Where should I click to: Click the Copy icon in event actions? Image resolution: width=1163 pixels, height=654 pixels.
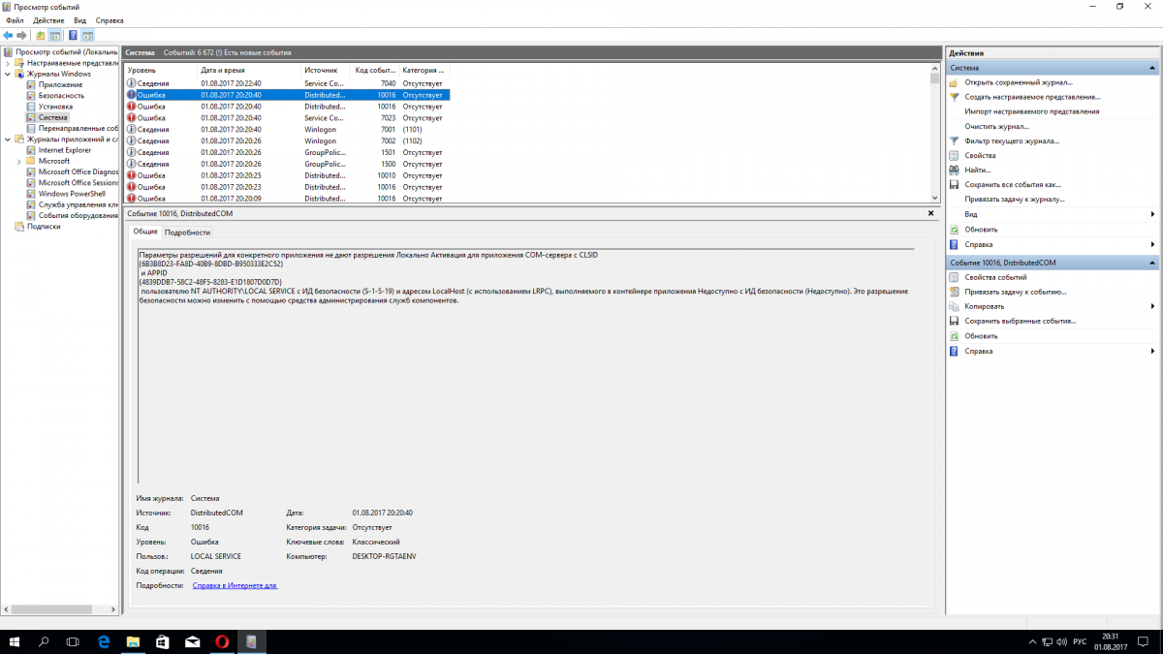(954, 306)
